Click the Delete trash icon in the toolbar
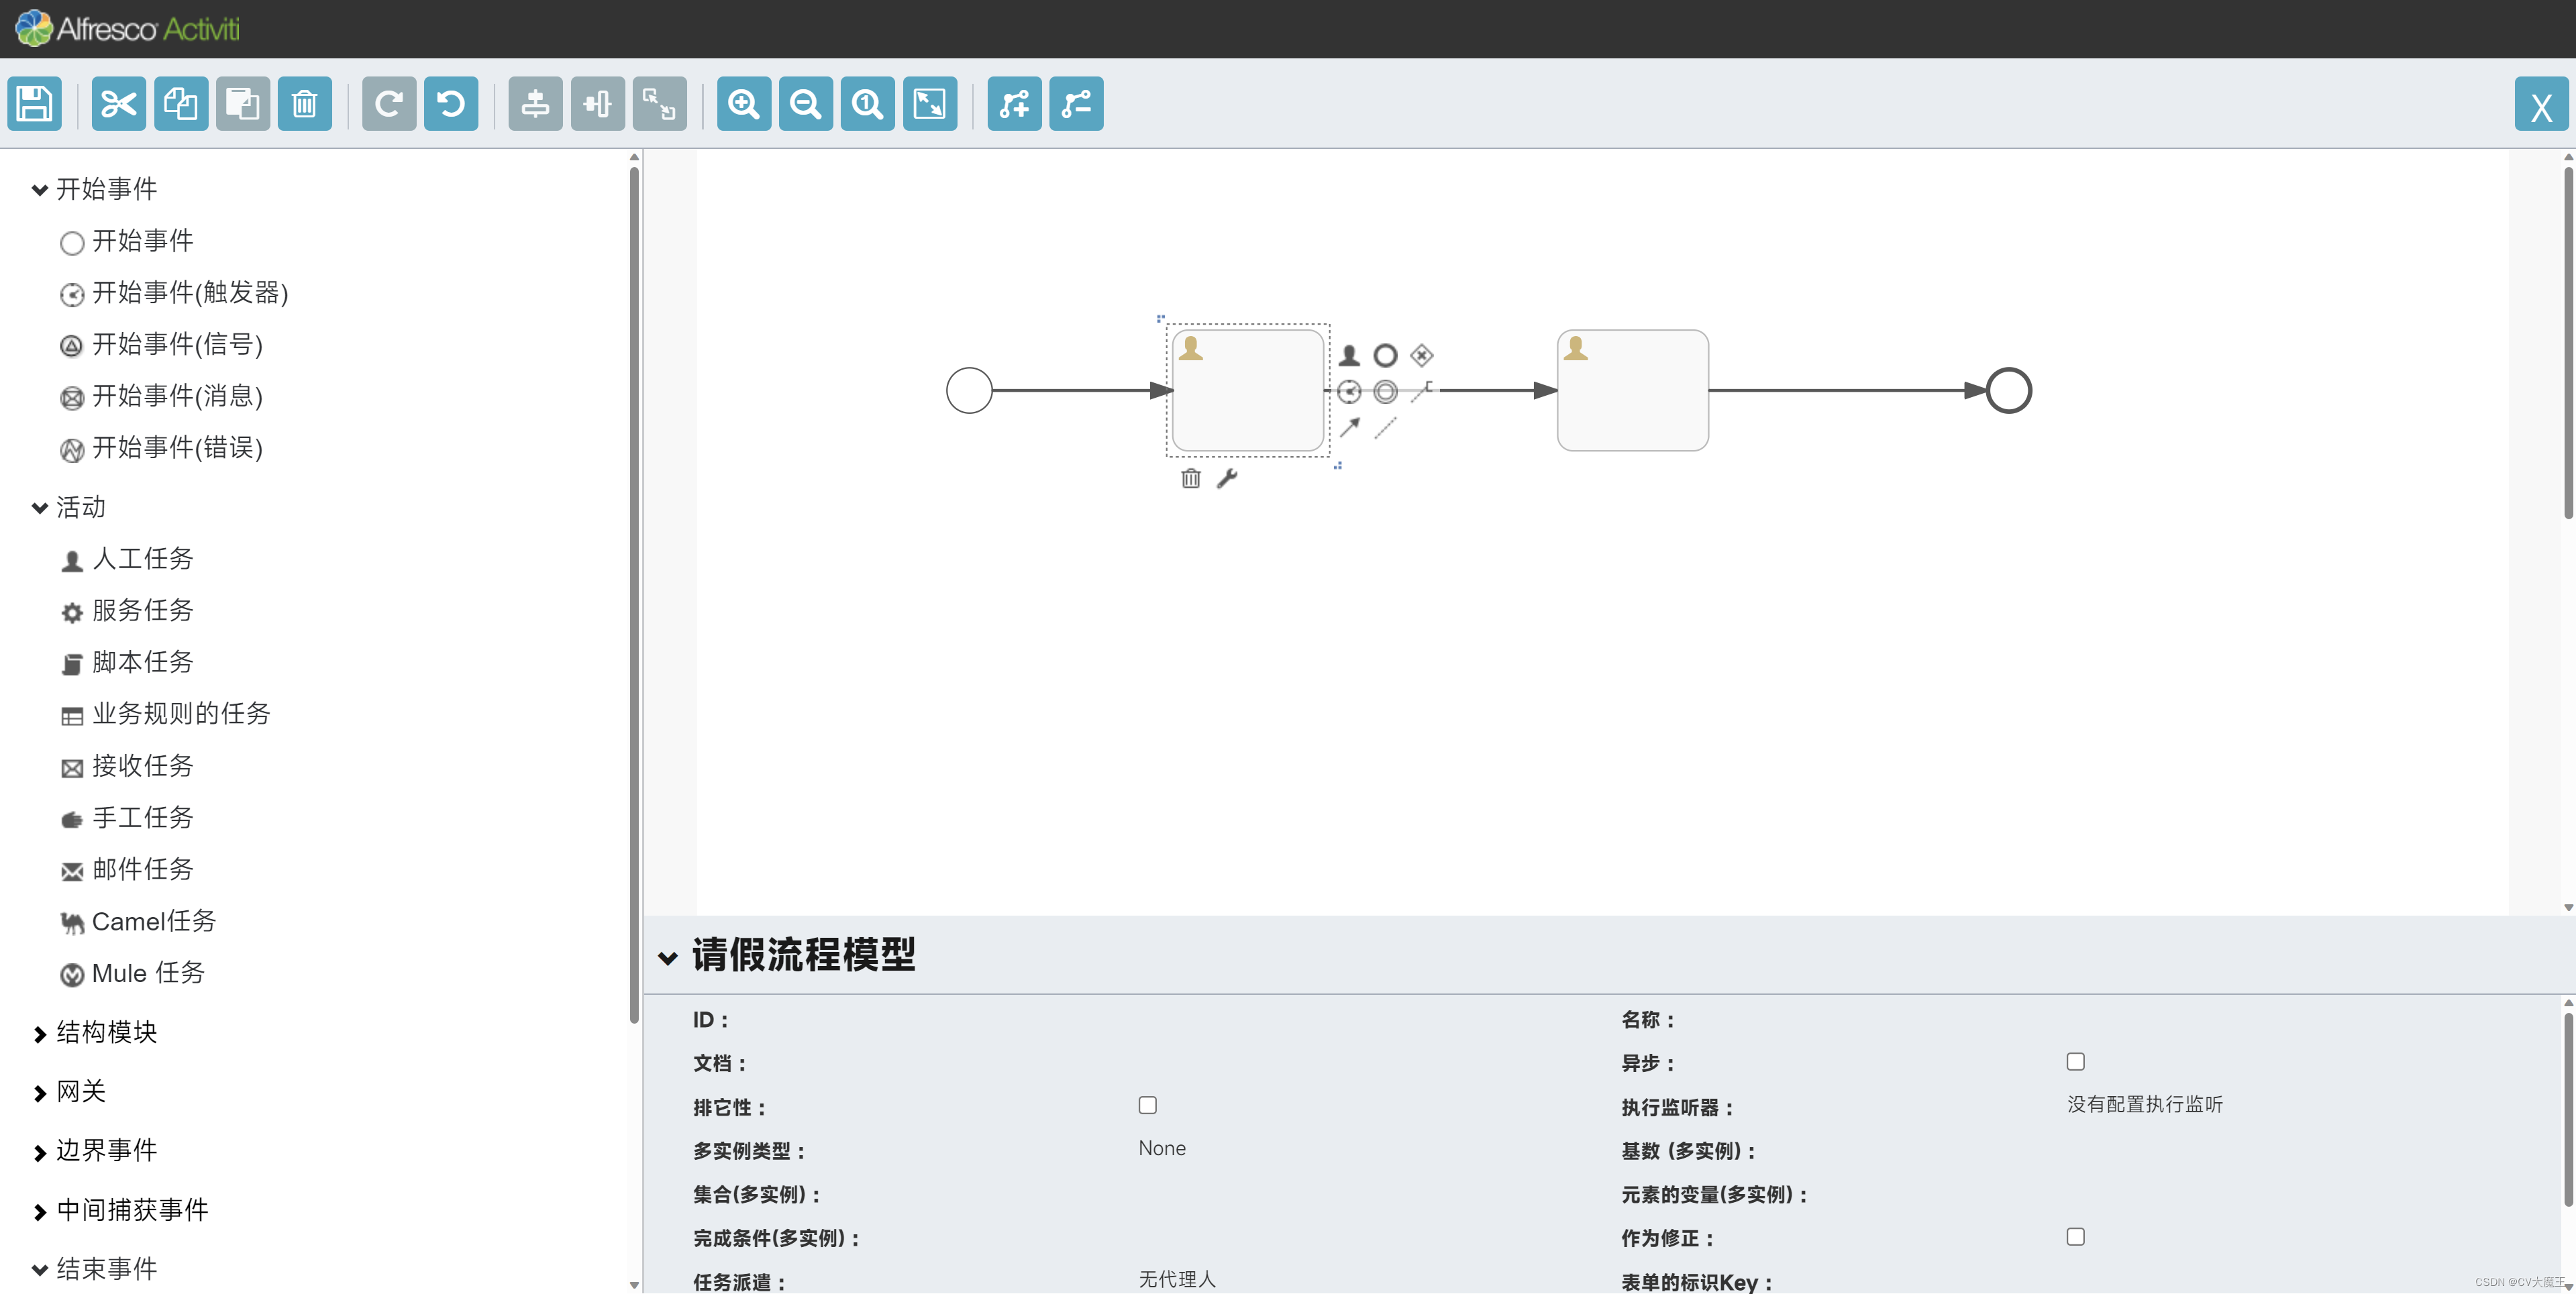The image size is (2576, 1294). (305, 104)
